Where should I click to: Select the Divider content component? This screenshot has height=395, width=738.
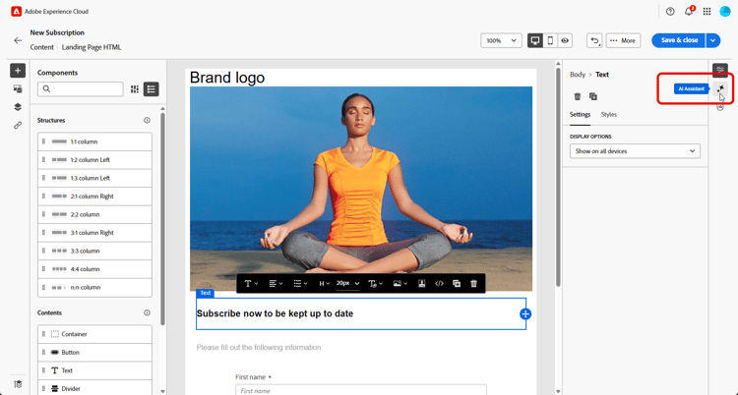pyautogui.click(x=94, y=388)
